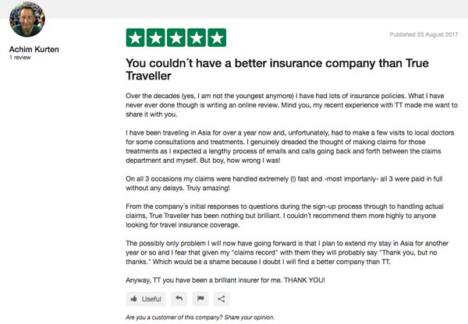Click the fifth green rating star
The height and width of the screenshot is (324, 468).
pyautogui.click(x=216, y=37)
